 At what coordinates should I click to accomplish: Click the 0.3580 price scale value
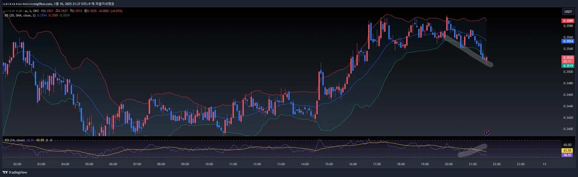tap(568, 26)
